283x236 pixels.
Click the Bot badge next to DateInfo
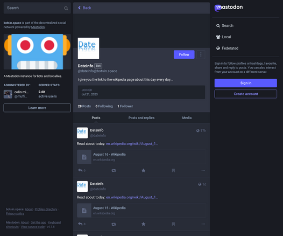tap(98, 66)
